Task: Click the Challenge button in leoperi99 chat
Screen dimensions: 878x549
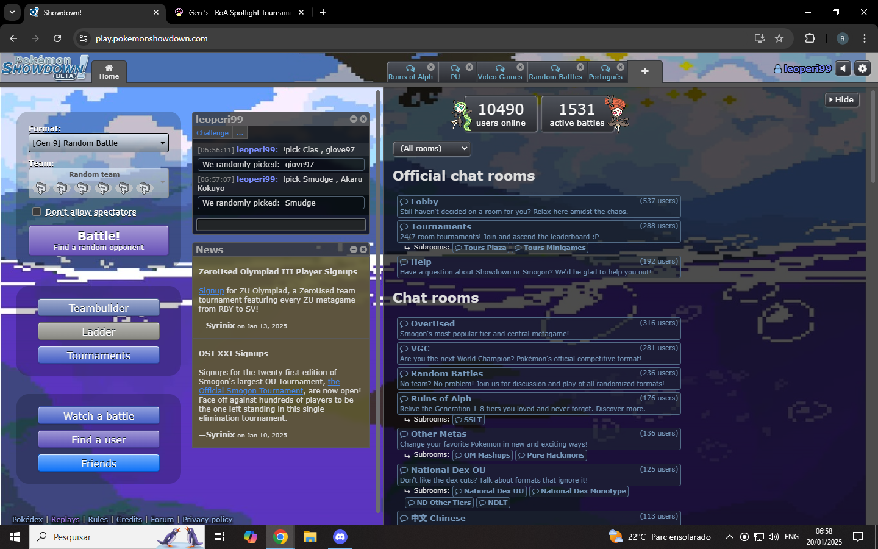Action: [212, 133]
